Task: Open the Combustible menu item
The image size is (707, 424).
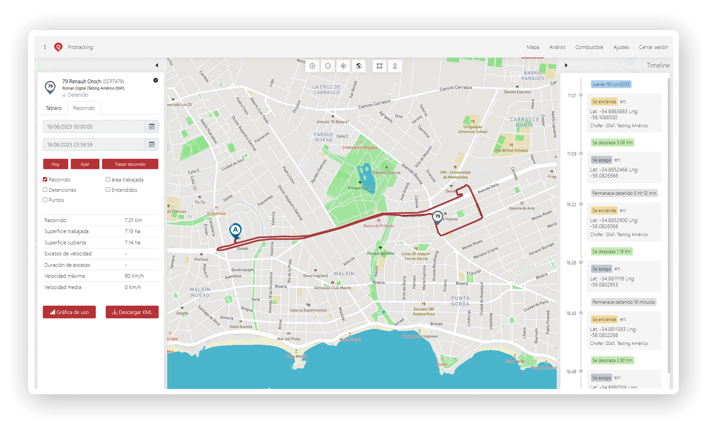Action: click(589, 47)
